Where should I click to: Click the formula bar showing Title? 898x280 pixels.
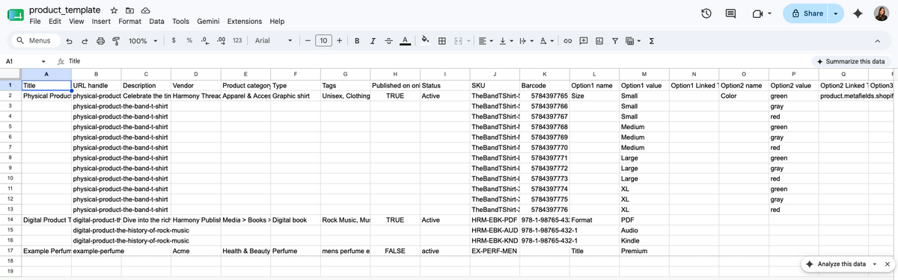click(x=434, y=61)
